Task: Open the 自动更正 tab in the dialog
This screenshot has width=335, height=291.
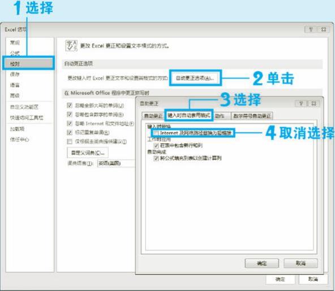Action: pyautogui.click(x=153, y=116)
